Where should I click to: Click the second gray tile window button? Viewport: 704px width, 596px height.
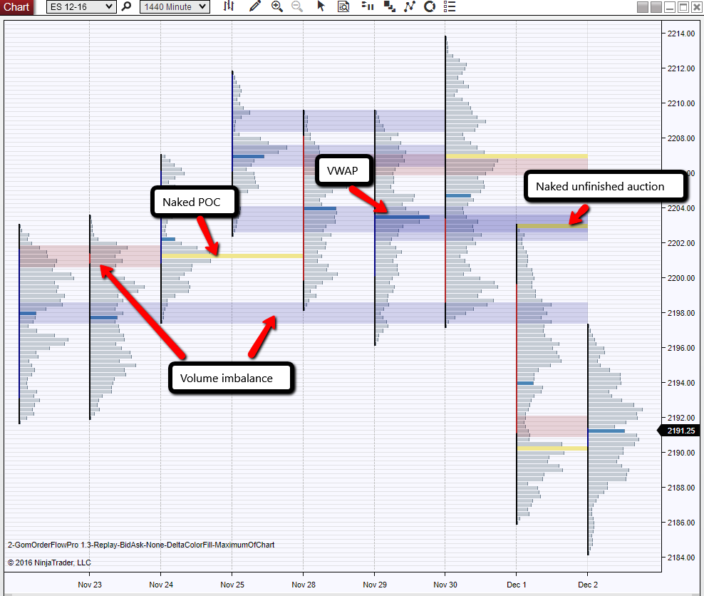[x=656, y=6]
